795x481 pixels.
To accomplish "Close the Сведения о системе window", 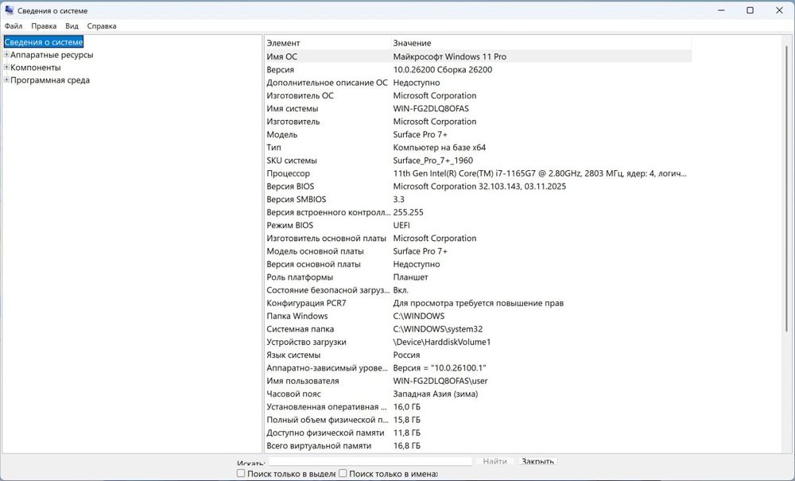I will click(779, 10).
